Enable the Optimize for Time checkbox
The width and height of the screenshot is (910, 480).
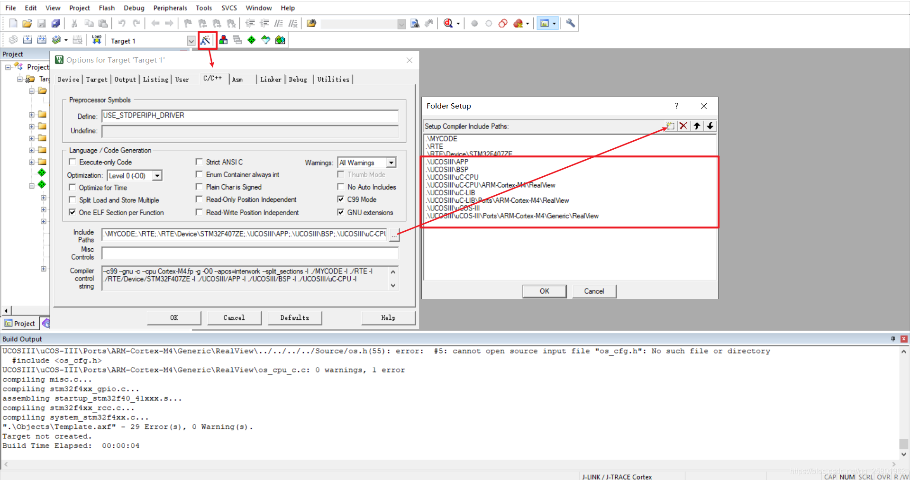point(73,187)
